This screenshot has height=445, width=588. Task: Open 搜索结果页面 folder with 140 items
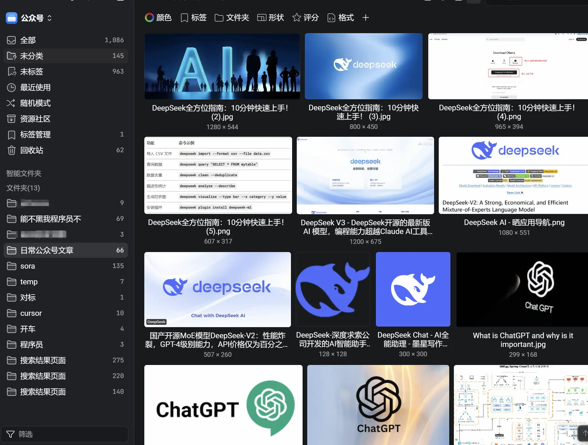tap(65, 392)
